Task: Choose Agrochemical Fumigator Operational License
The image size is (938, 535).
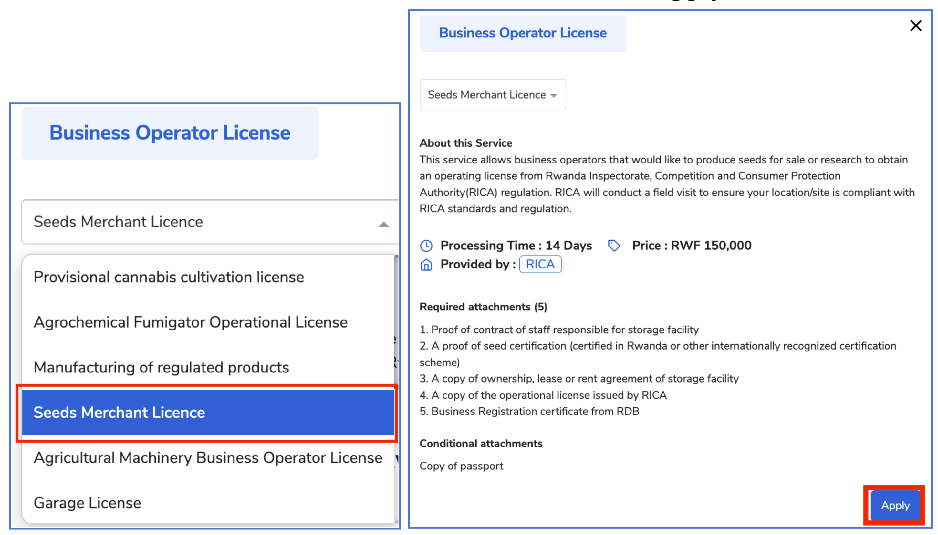Action: point(190,322)
